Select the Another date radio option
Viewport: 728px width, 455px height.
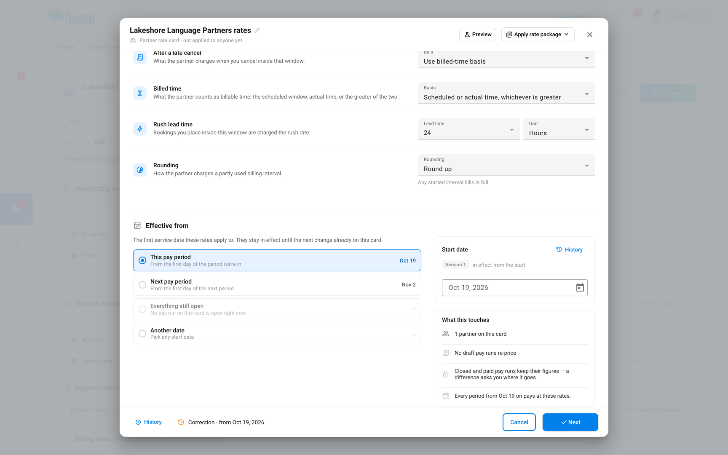[277, 334]
